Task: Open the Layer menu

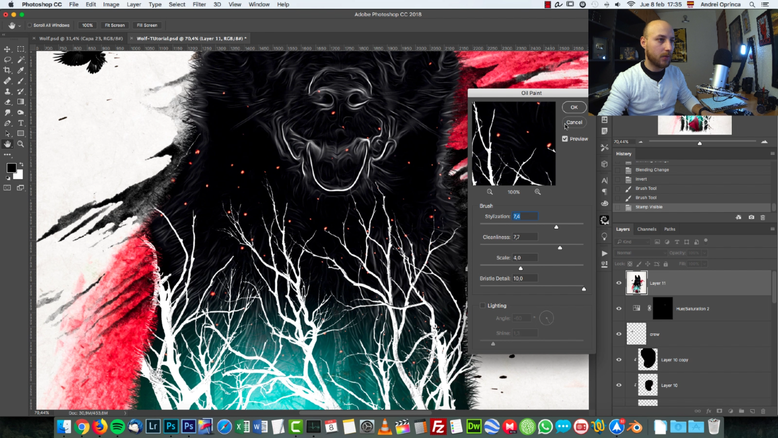Action: click(x=134, y=4)
